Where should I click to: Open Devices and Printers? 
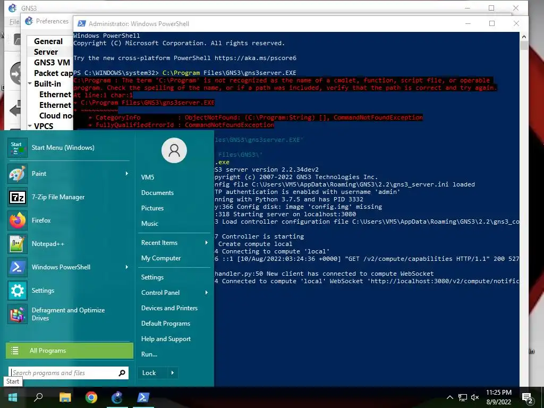(169, 308)
